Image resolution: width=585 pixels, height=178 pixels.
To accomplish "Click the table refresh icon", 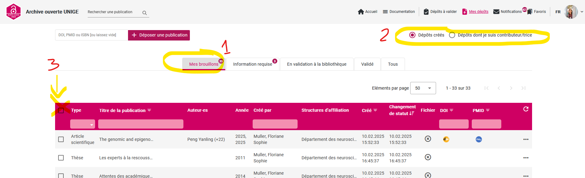I will point(526,109).
